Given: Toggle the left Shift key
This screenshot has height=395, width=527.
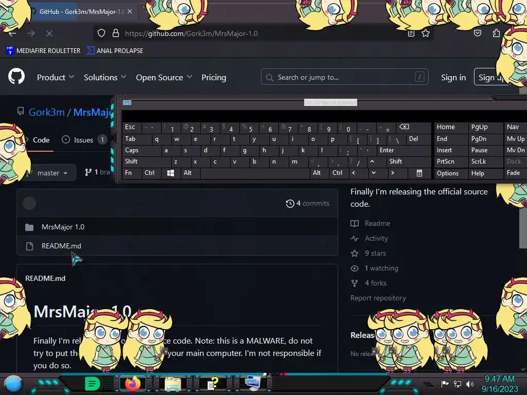Looking at the screenshot, I should tap(147, 161).
